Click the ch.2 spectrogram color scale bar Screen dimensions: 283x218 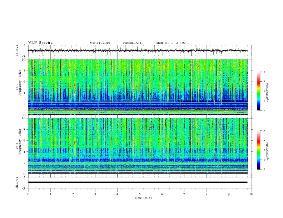click(258, 150)
